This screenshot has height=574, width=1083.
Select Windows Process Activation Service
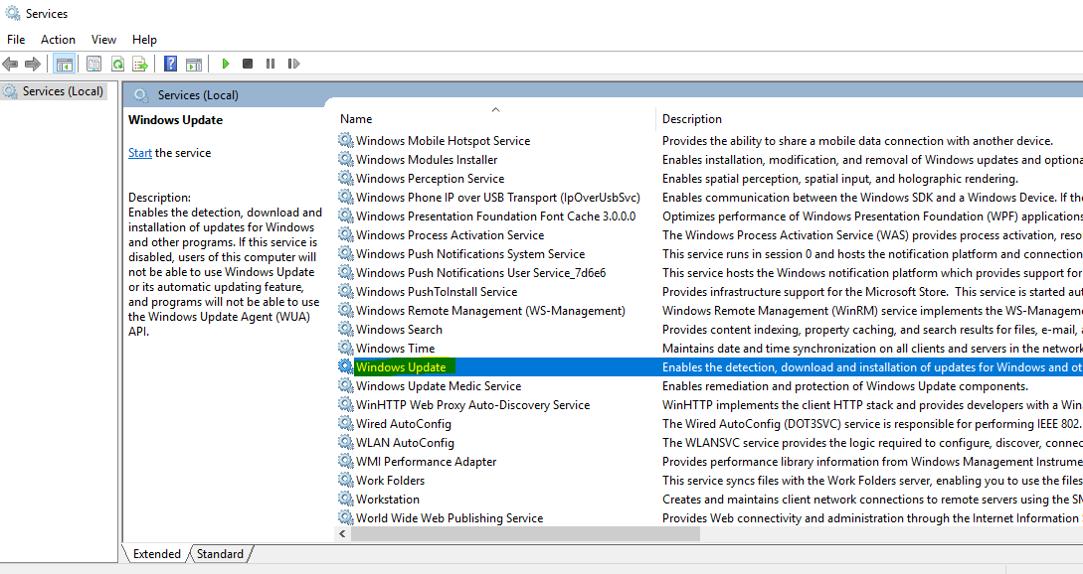pyautogui.click(x=451, y=235)
